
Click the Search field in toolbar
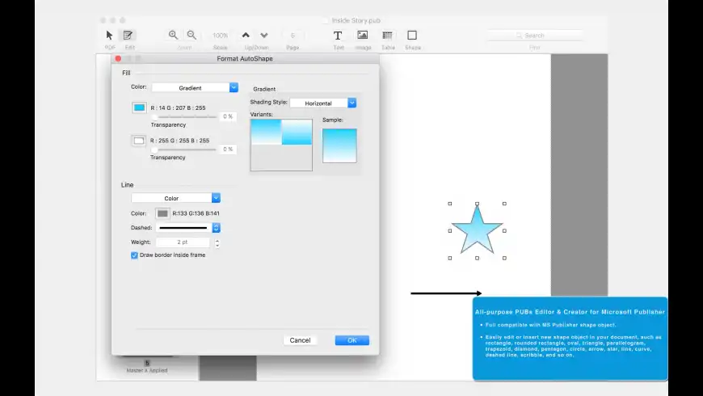(x=535, y=36)
